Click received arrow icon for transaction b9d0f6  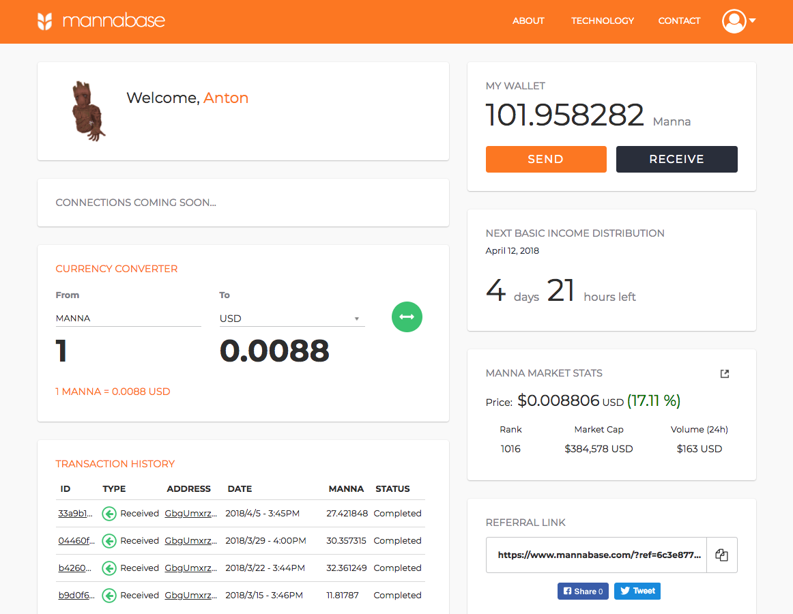109,596
